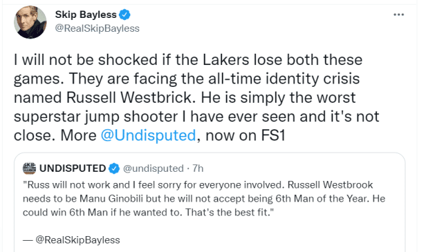Click the UNDISPUTED account logo avatar
Screen dimensions: 426x252
coord(29,168)
